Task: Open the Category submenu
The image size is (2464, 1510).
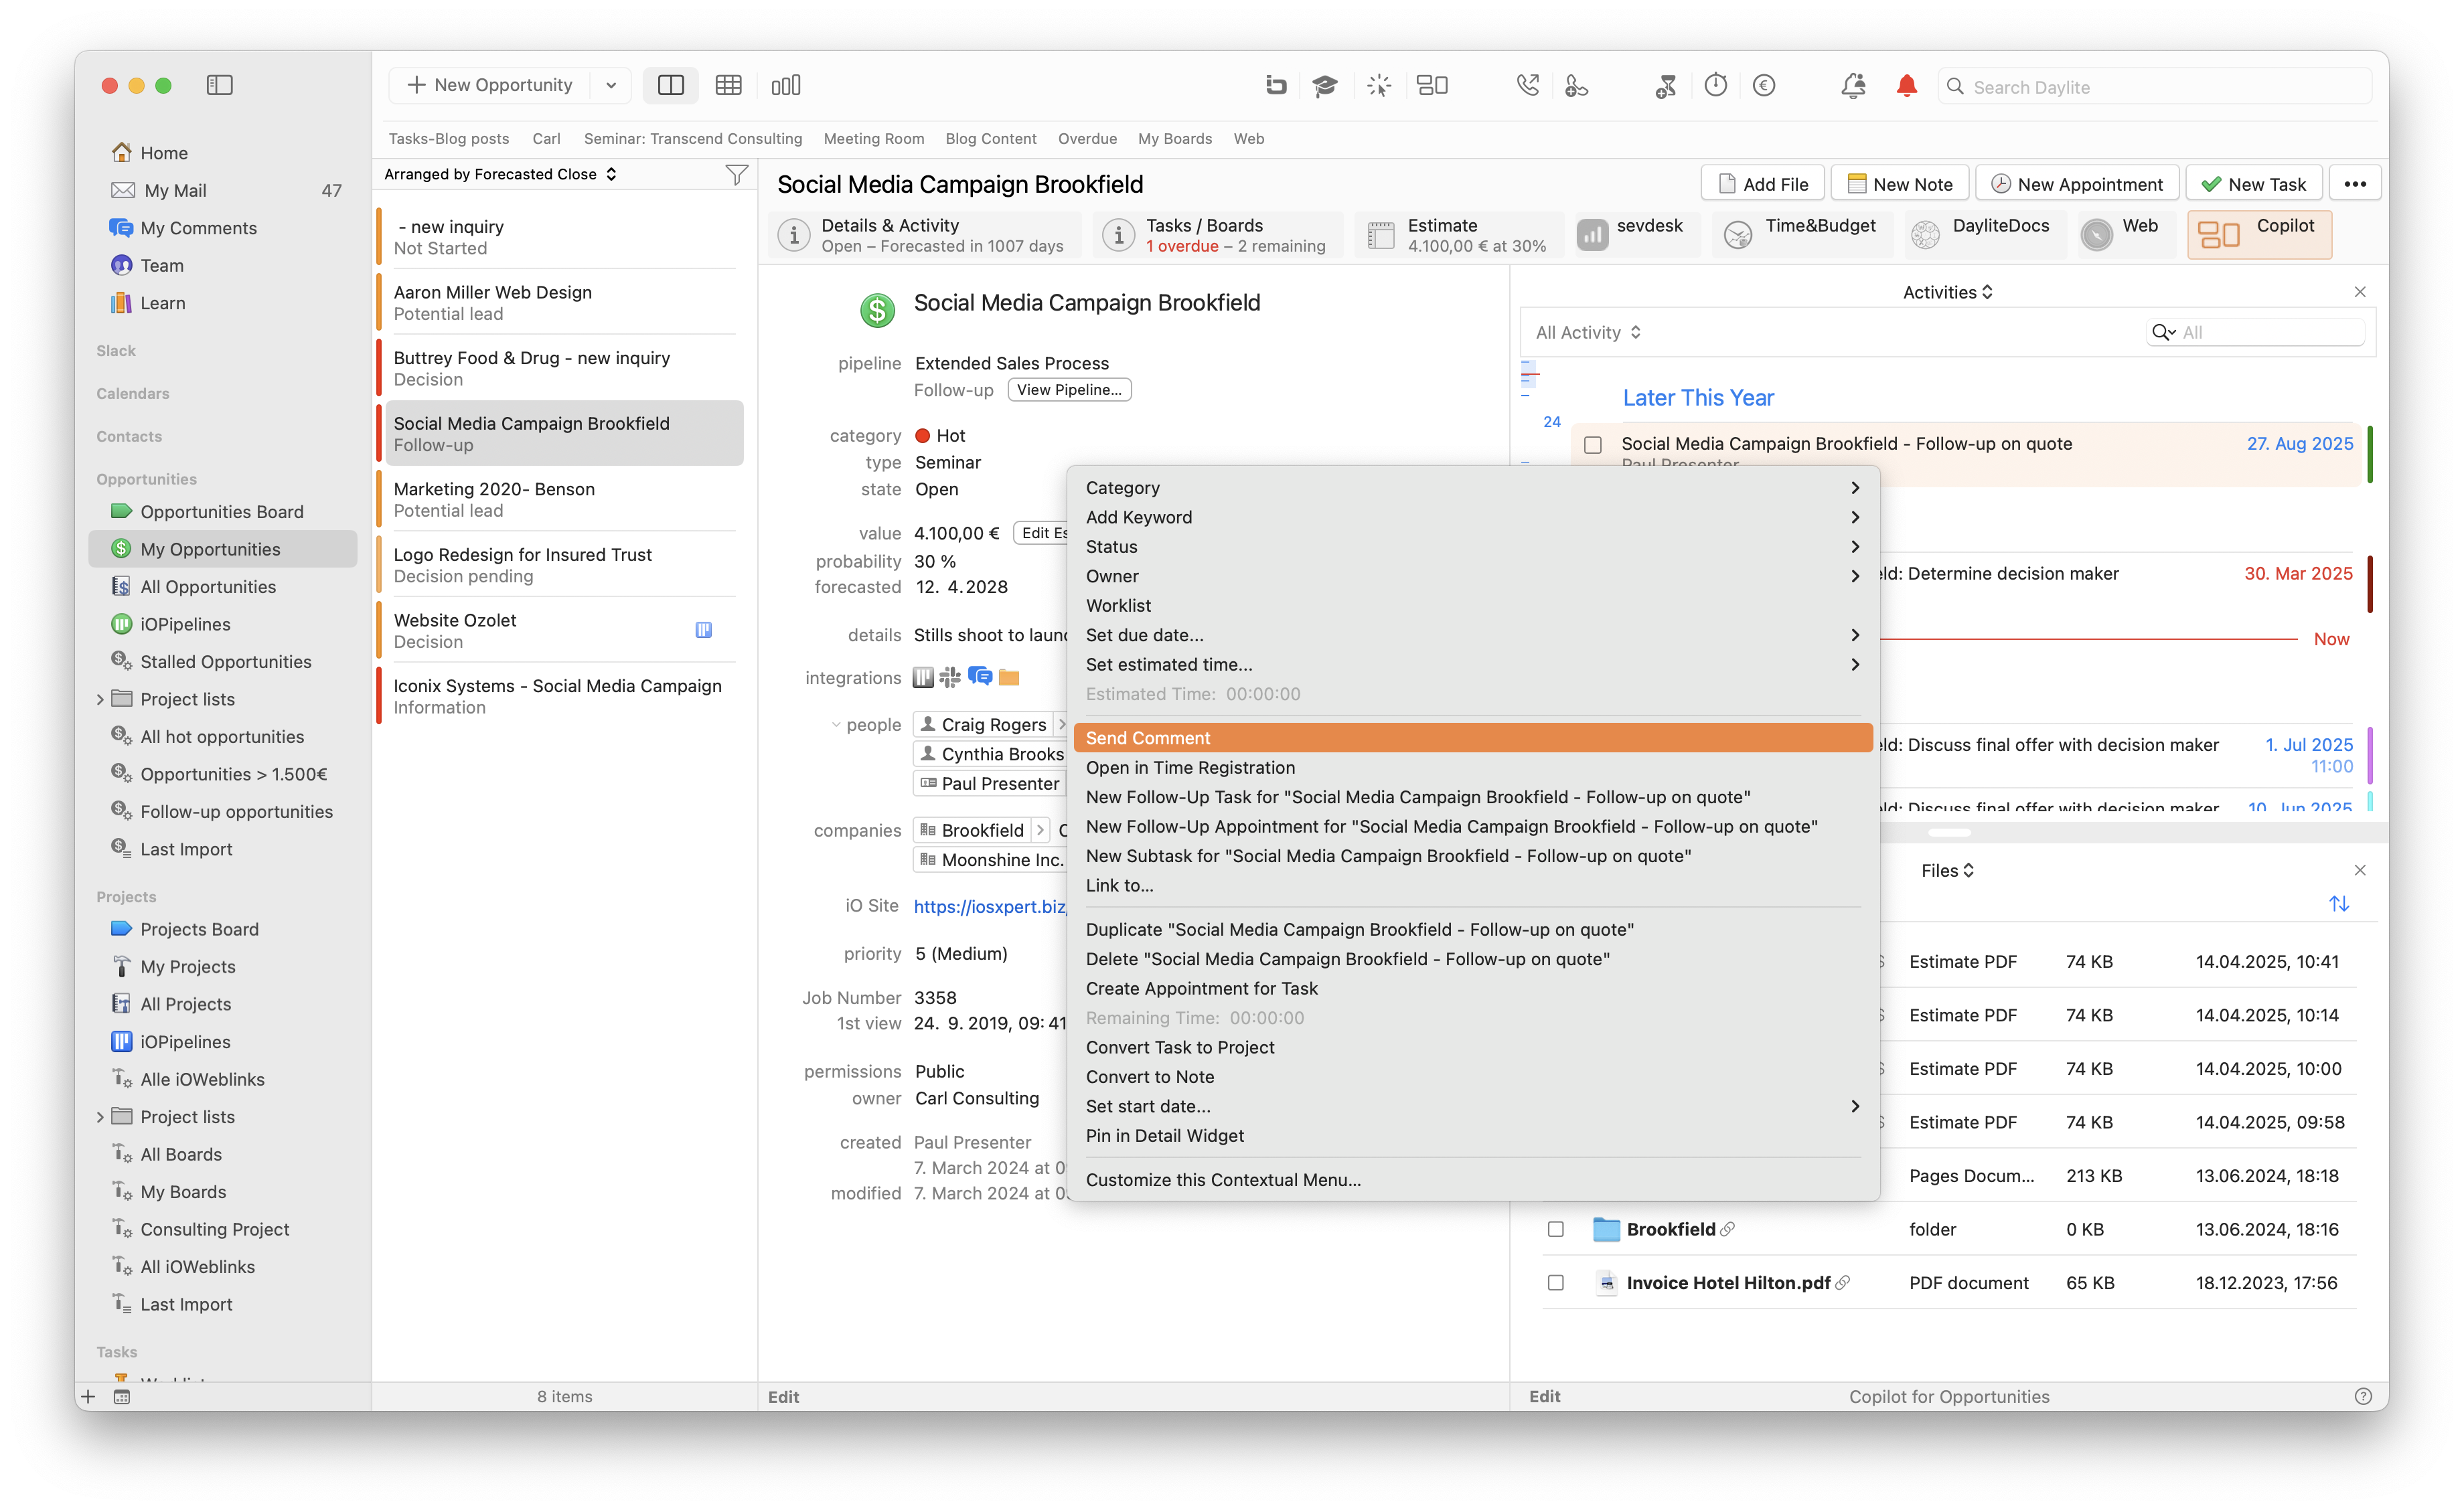Action: tap(1473, 488)
